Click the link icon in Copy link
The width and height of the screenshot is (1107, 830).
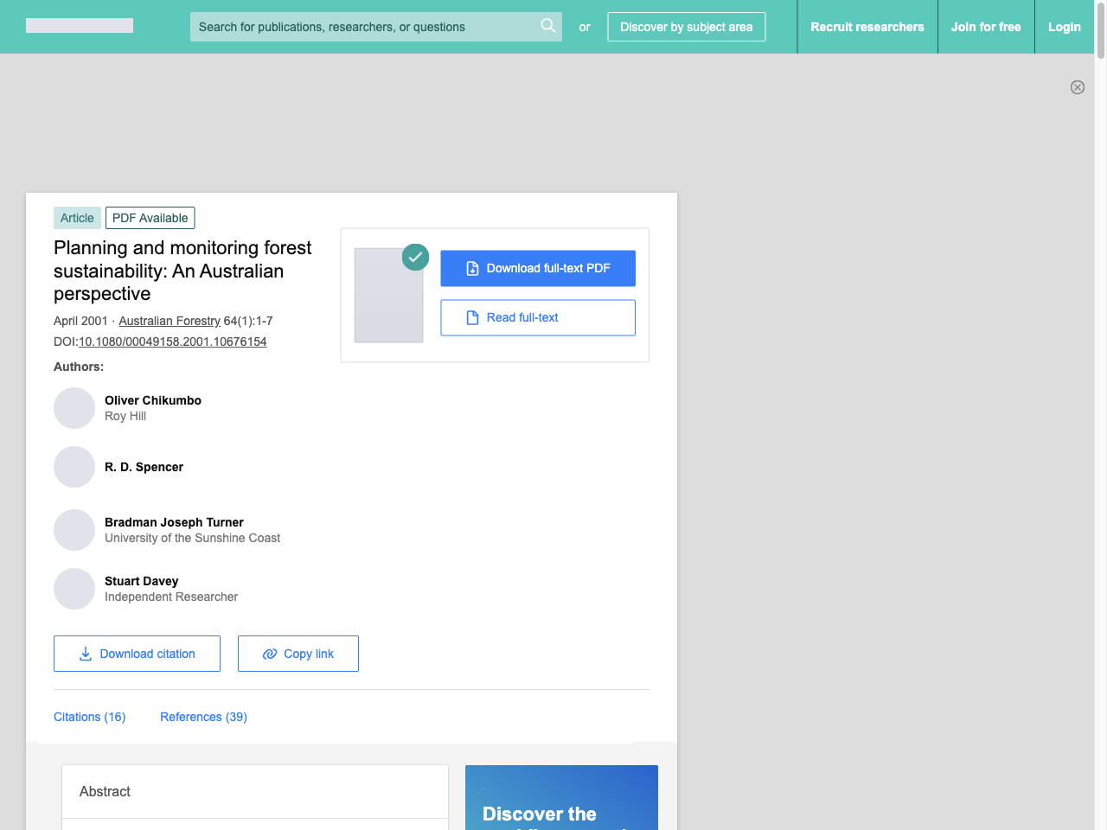270,654
